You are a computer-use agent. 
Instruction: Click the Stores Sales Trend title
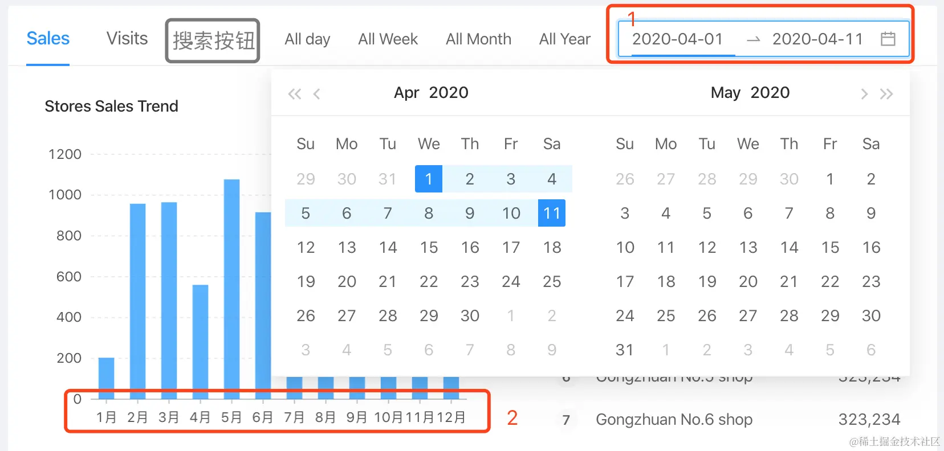(112, 106)
